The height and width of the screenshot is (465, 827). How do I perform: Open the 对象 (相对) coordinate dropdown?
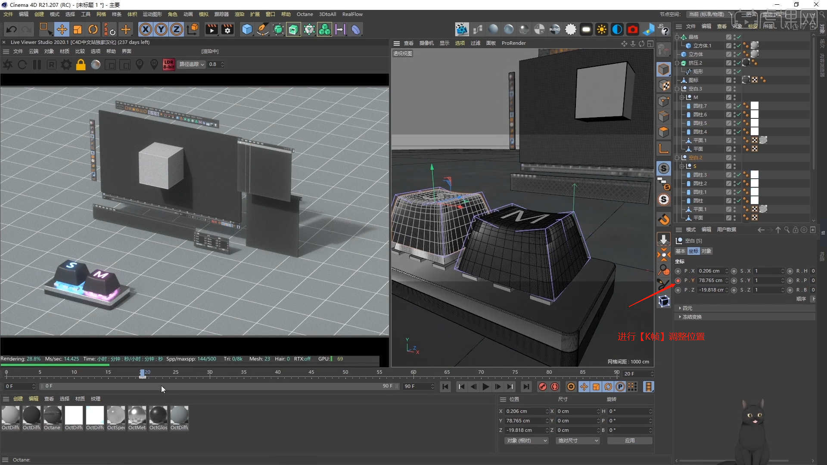tap(526, 440)
